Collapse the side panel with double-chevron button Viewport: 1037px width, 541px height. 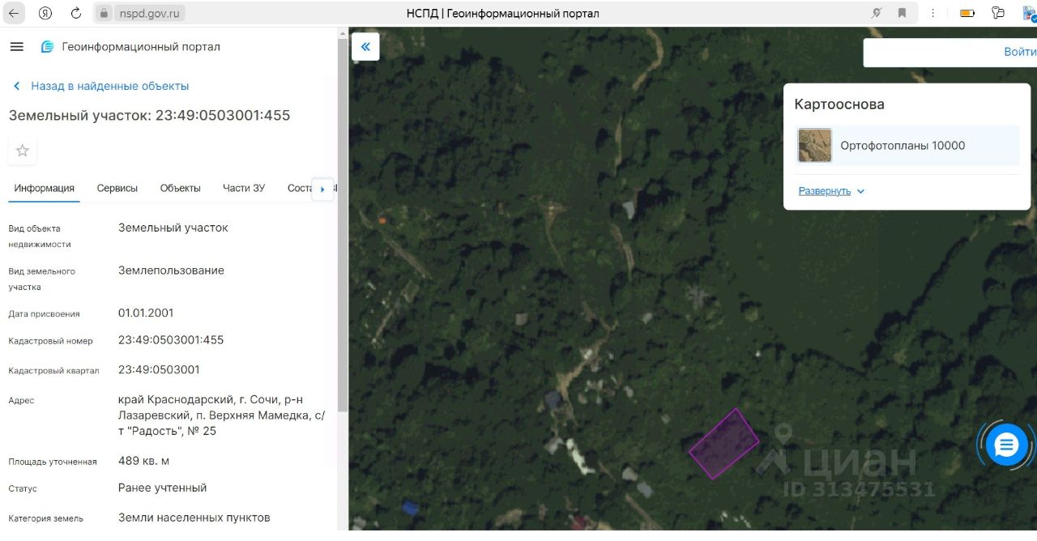(365, 47)
